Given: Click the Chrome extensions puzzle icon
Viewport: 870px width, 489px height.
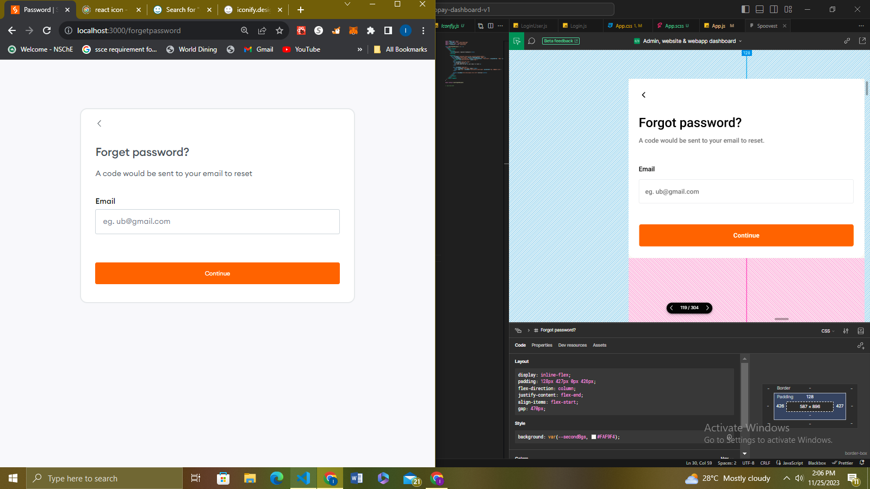Looking at the screenshot, I should [371, 31].
